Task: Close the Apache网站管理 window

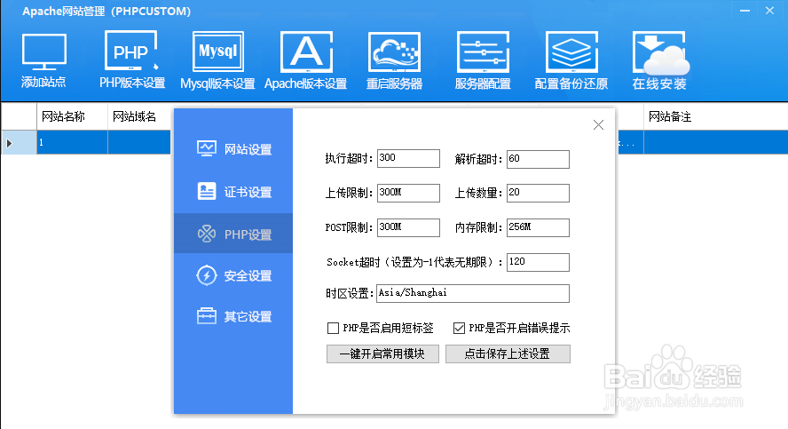Action: (769, 11)
